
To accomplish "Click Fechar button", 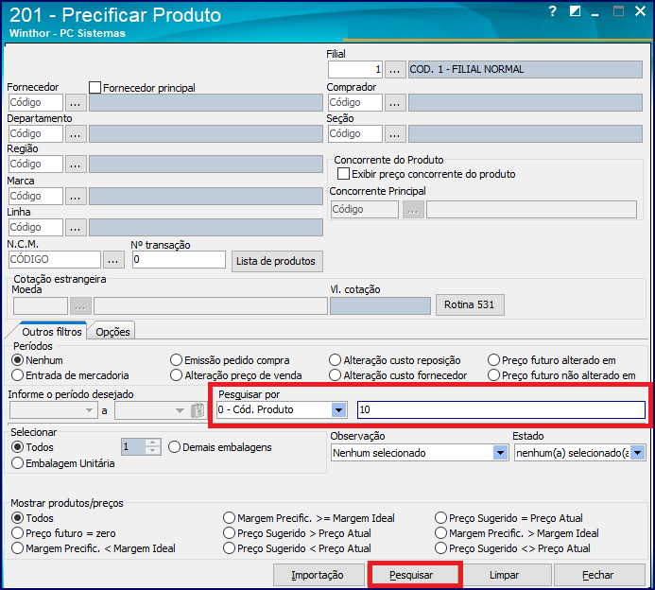I will pyautogui.click(x=599, y=576).
